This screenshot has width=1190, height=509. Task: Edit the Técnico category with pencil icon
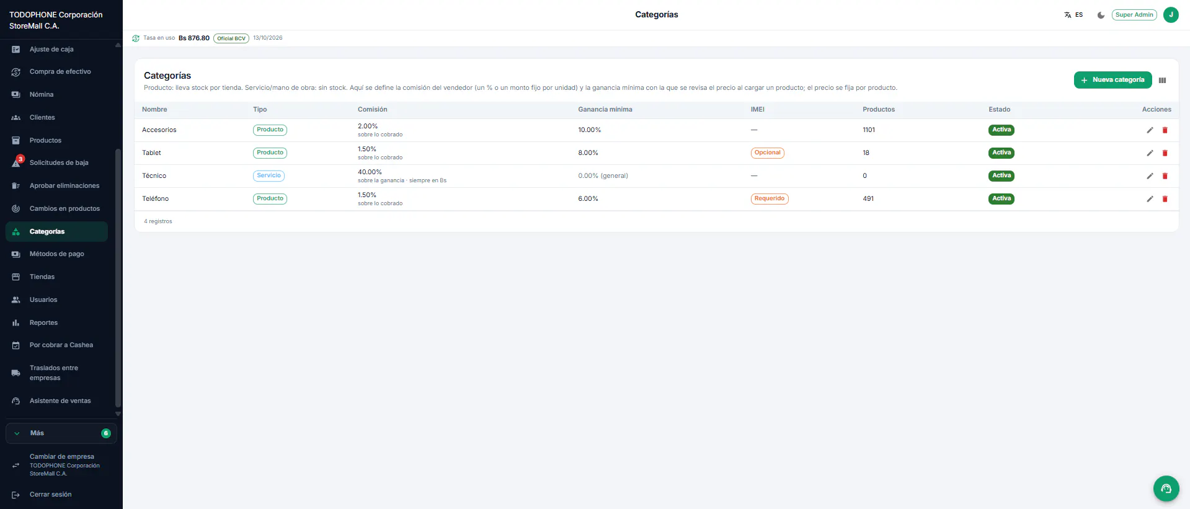pos(1150,176)
